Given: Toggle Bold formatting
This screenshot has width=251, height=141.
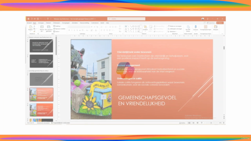Looking at the screenshot, I should 69,30.
